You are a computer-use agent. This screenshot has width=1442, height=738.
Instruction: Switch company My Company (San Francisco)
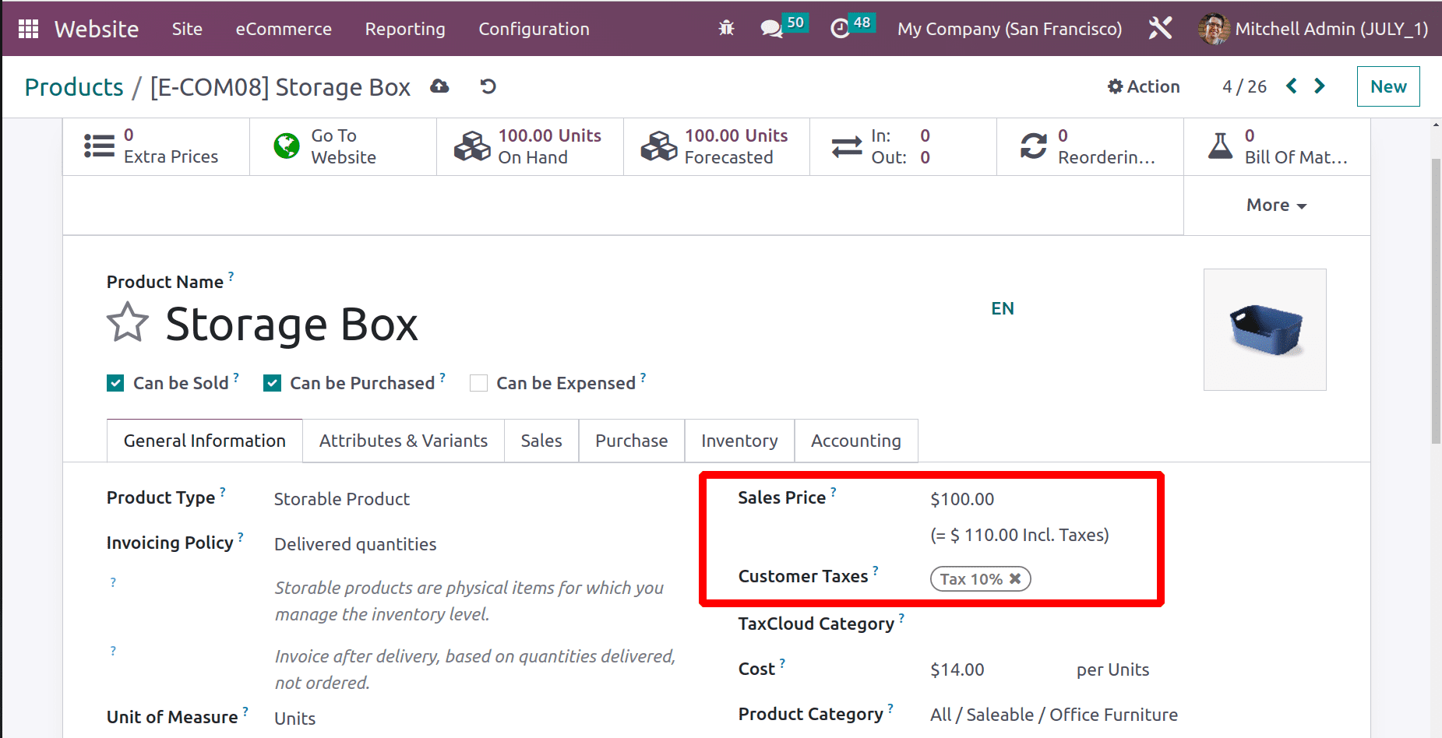click(1010, 29)
